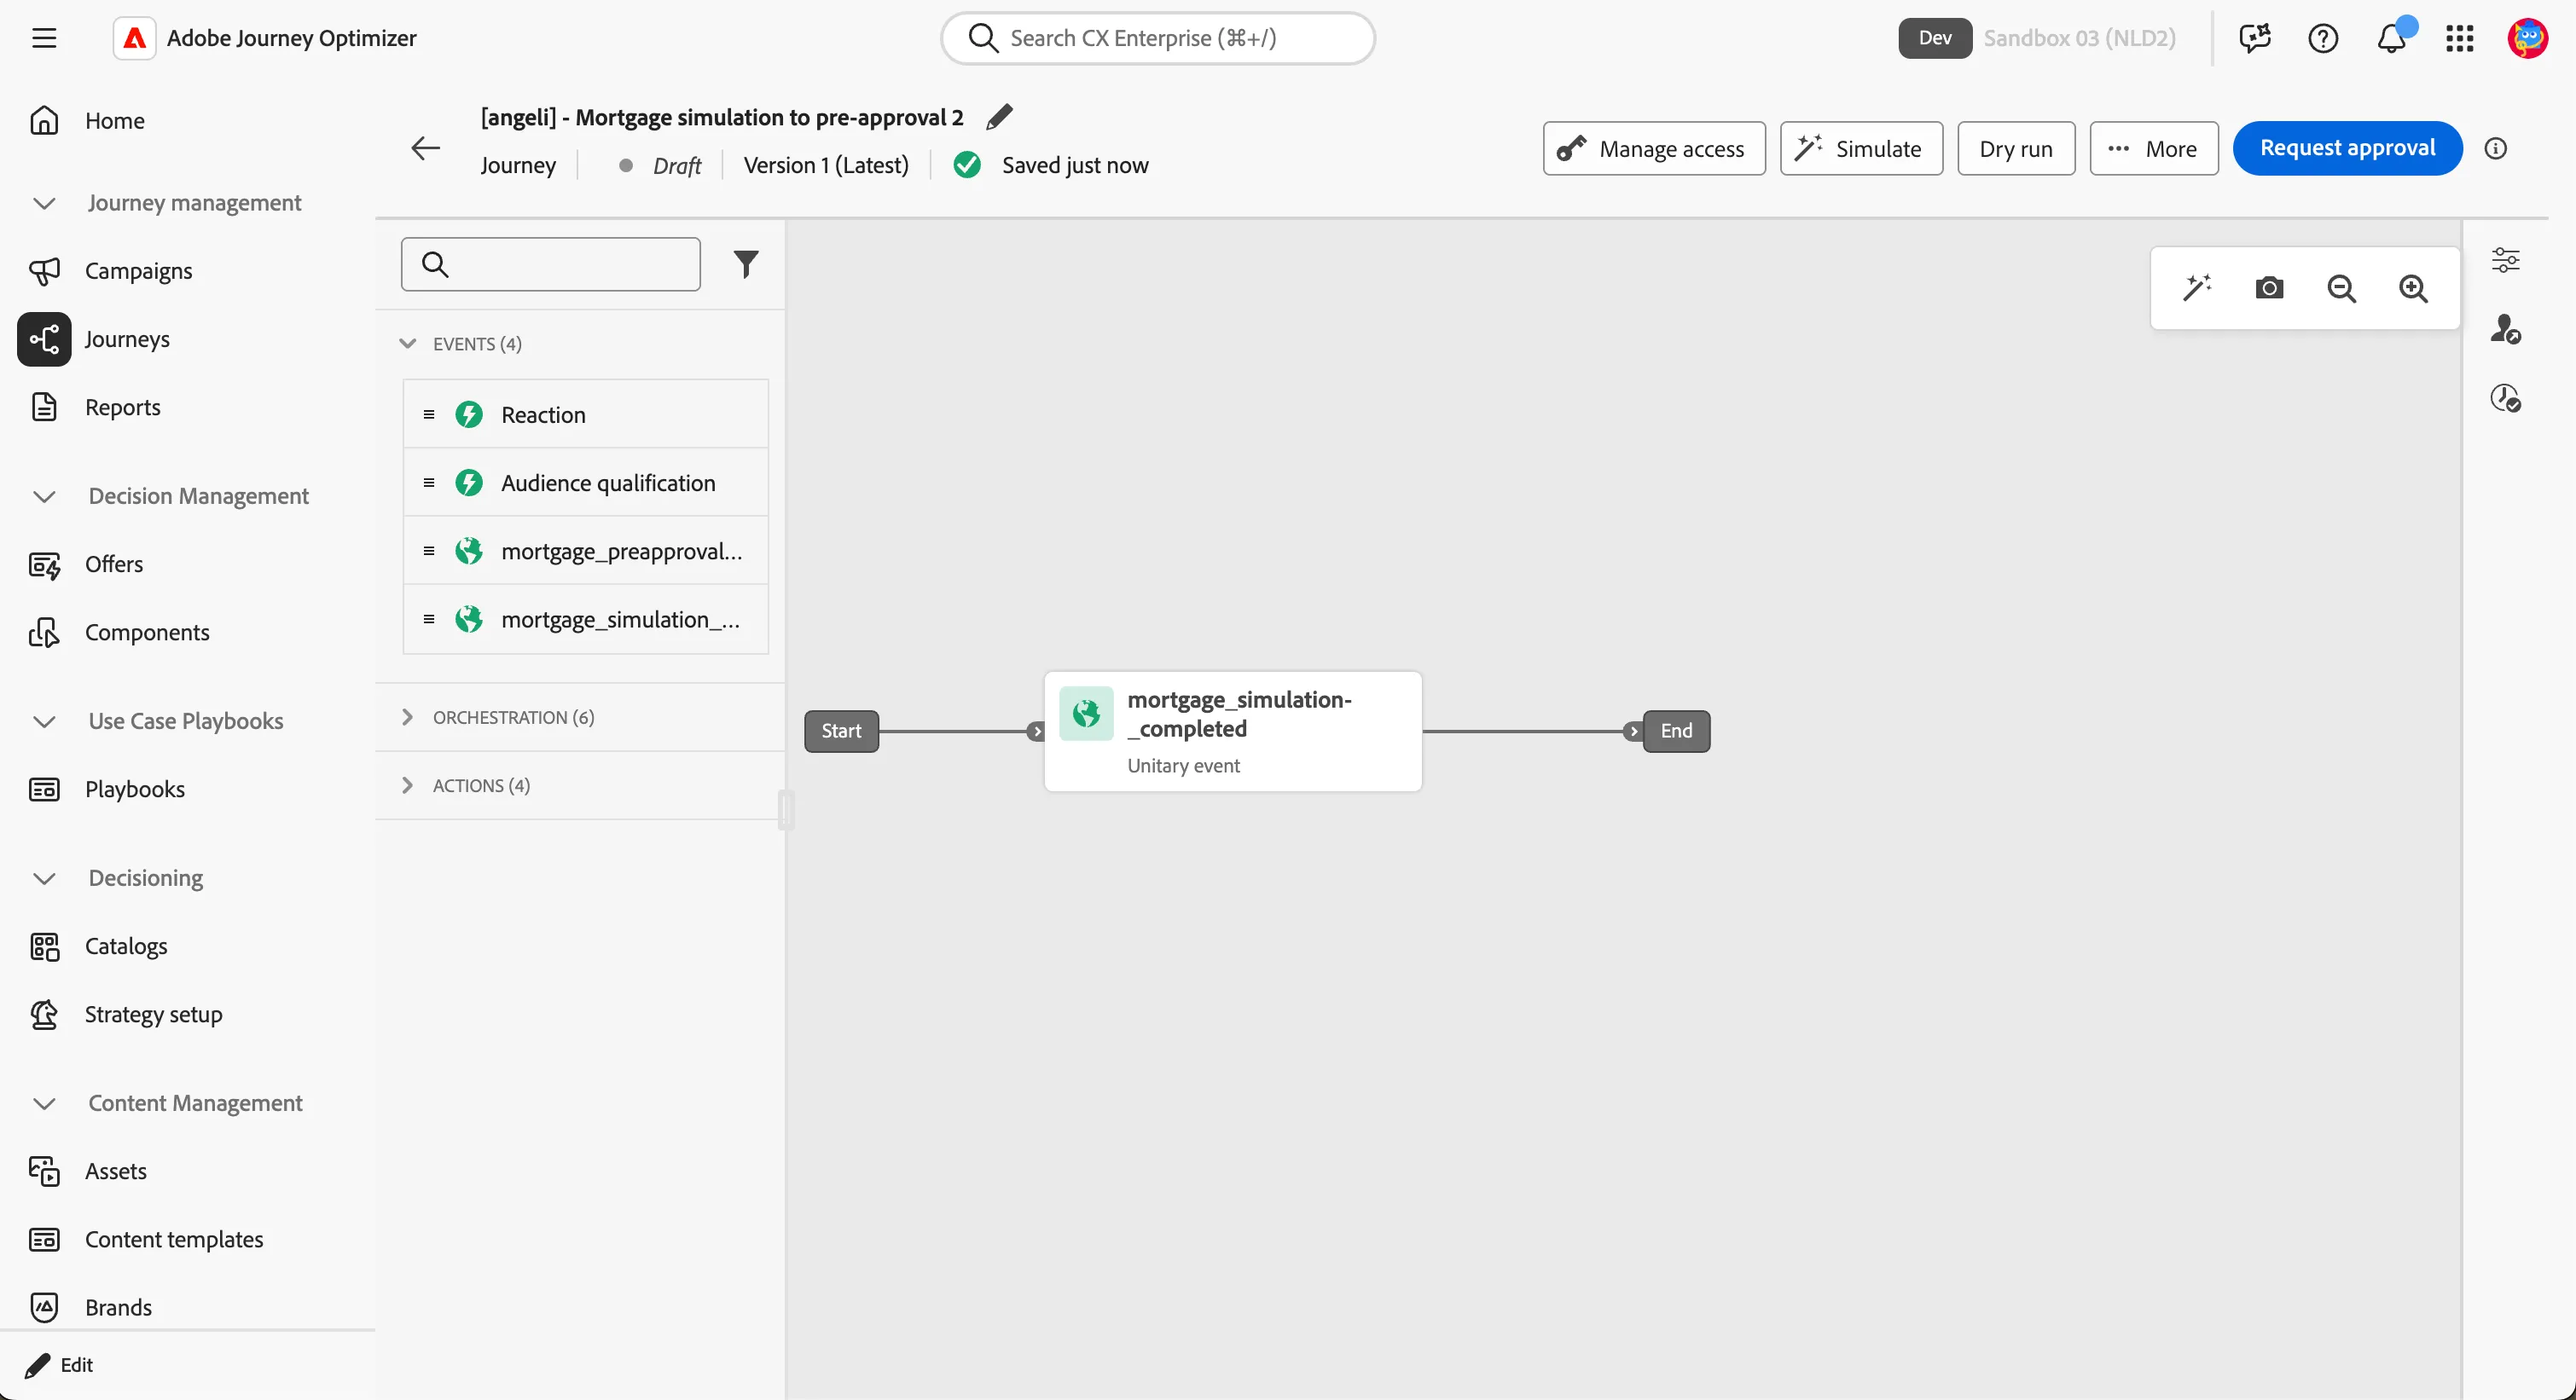The image size is (2576, 1400).
Task: Open the app switcher grid icon
Action: point(2460,38)
